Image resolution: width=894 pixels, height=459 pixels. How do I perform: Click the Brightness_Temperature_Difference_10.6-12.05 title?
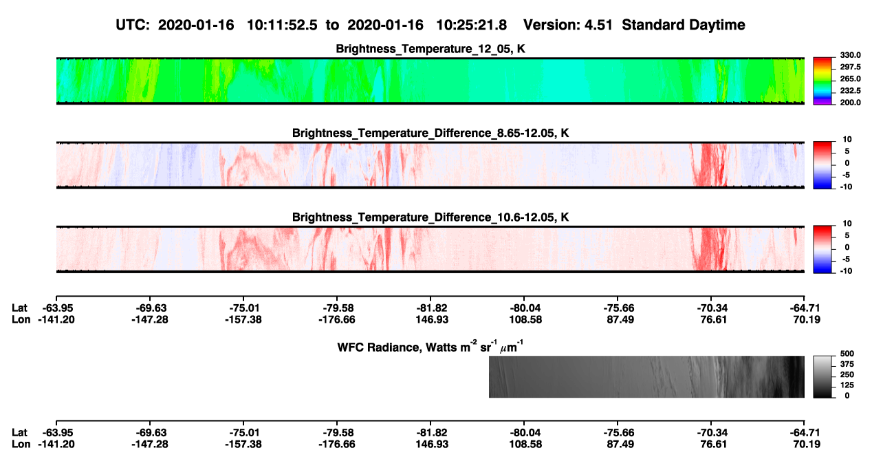(430, 217)
